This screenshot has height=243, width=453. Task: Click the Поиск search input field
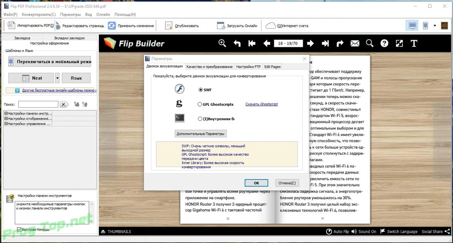tap(38, 104)
